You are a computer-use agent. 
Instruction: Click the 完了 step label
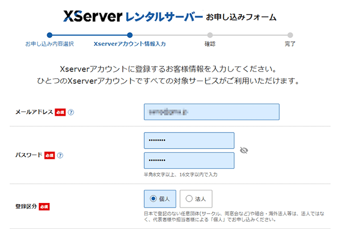[290, 44]
